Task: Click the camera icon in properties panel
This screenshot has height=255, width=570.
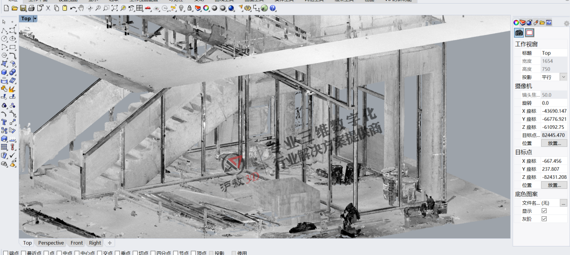Action: tap(519, 32)
